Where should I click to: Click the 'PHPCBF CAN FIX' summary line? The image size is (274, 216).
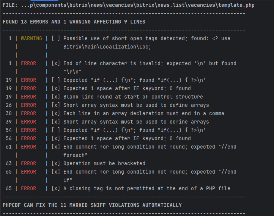pos(92,205)
